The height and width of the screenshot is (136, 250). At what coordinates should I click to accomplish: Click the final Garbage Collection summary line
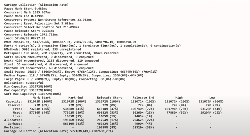[x=59, y=131]
